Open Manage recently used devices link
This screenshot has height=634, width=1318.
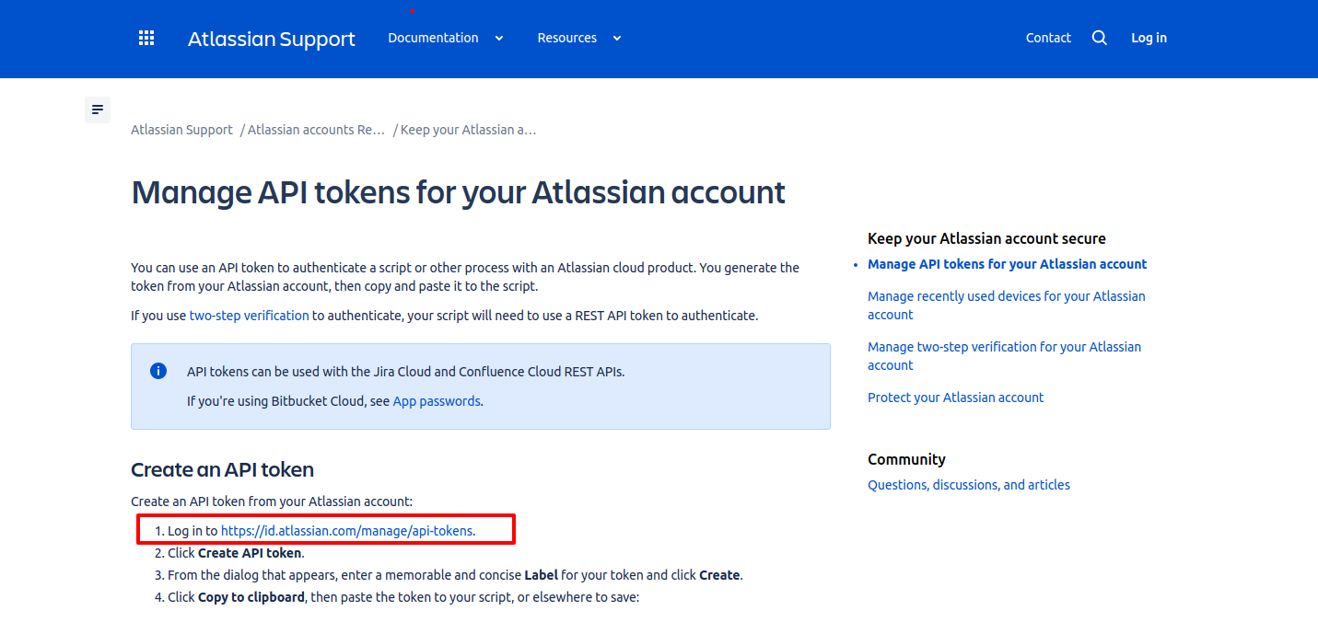coord(1007,305)
